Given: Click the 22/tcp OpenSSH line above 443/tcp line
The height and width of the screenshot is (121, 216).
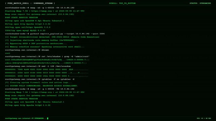Looking at the screenshot, I should pyautogui.click(x=35, y=21).
